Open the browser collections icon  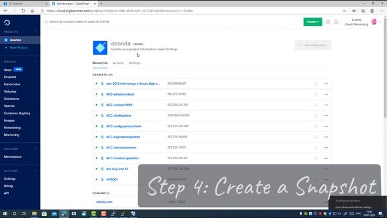click(363, 11)
